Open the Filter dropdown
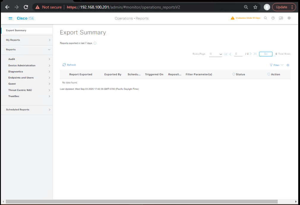 point(276,65)
